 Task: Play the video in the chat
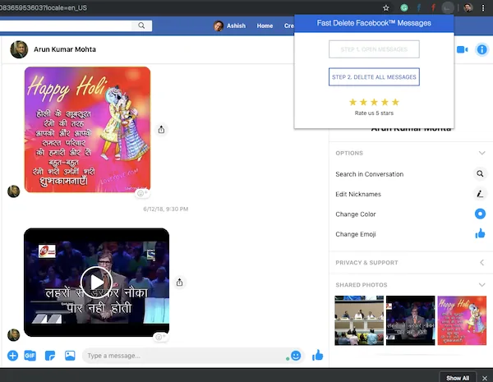96,282
